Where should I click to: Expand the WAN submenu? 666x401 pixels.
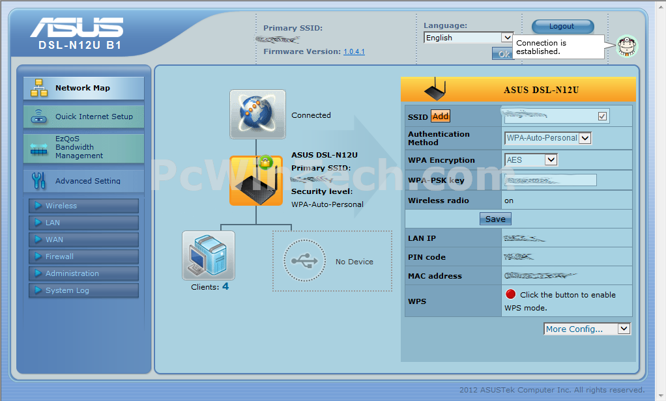tap(83, 240)
